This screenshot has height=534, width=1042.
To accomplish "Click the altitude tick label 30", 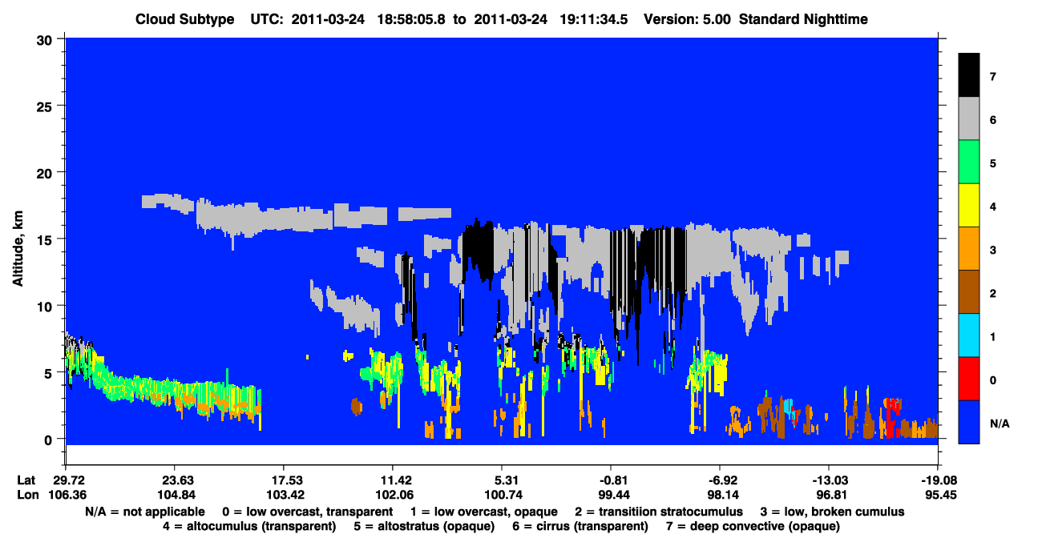I will (46, 38).
